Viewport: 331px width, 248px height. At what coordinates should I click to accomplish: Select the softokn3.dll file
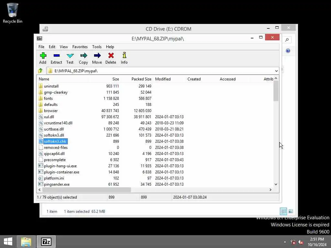click(x=54, y=135)
